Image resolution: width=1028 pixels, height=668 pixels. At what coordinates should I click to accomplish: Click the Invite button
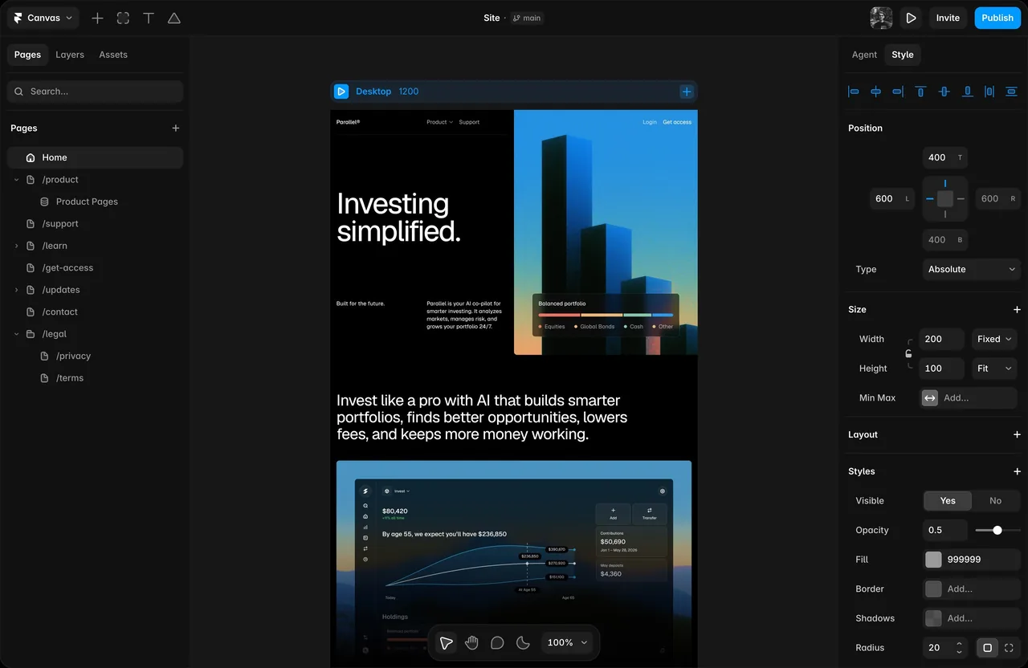point(948,18)
